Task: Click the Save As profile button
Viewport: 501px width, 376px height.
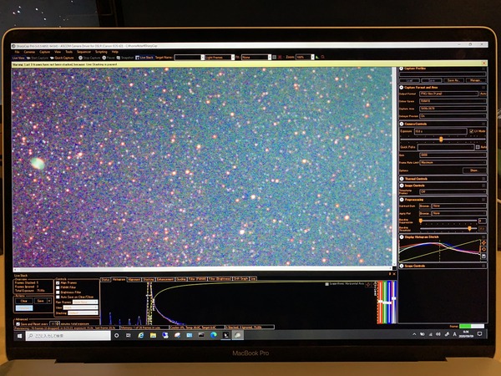Action: (453, 80)
